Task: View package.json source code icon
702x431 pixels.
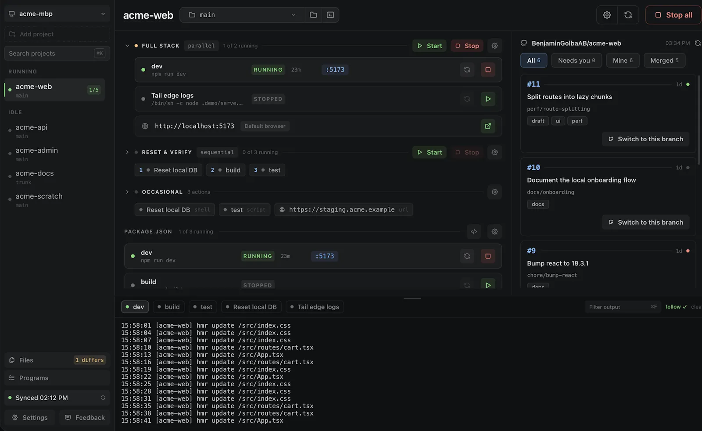Action: tap(474, 232)
